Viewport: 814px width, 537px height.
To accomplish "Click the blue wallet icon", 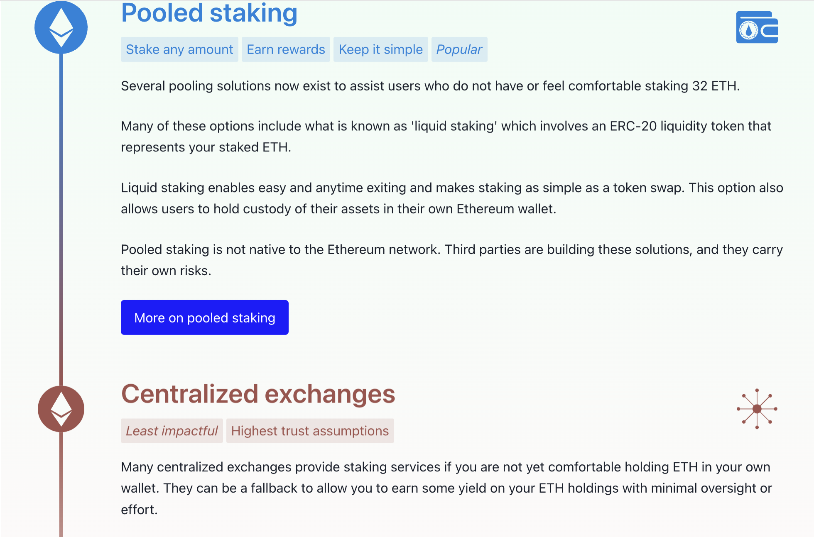I will (x=757, y=27).
